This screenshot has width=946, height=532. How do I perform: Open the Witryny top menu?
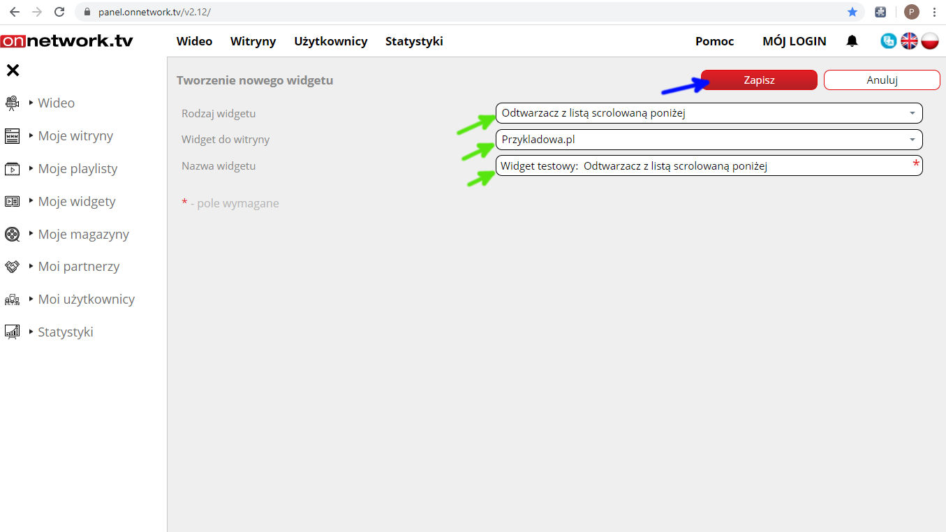[253, 41]
